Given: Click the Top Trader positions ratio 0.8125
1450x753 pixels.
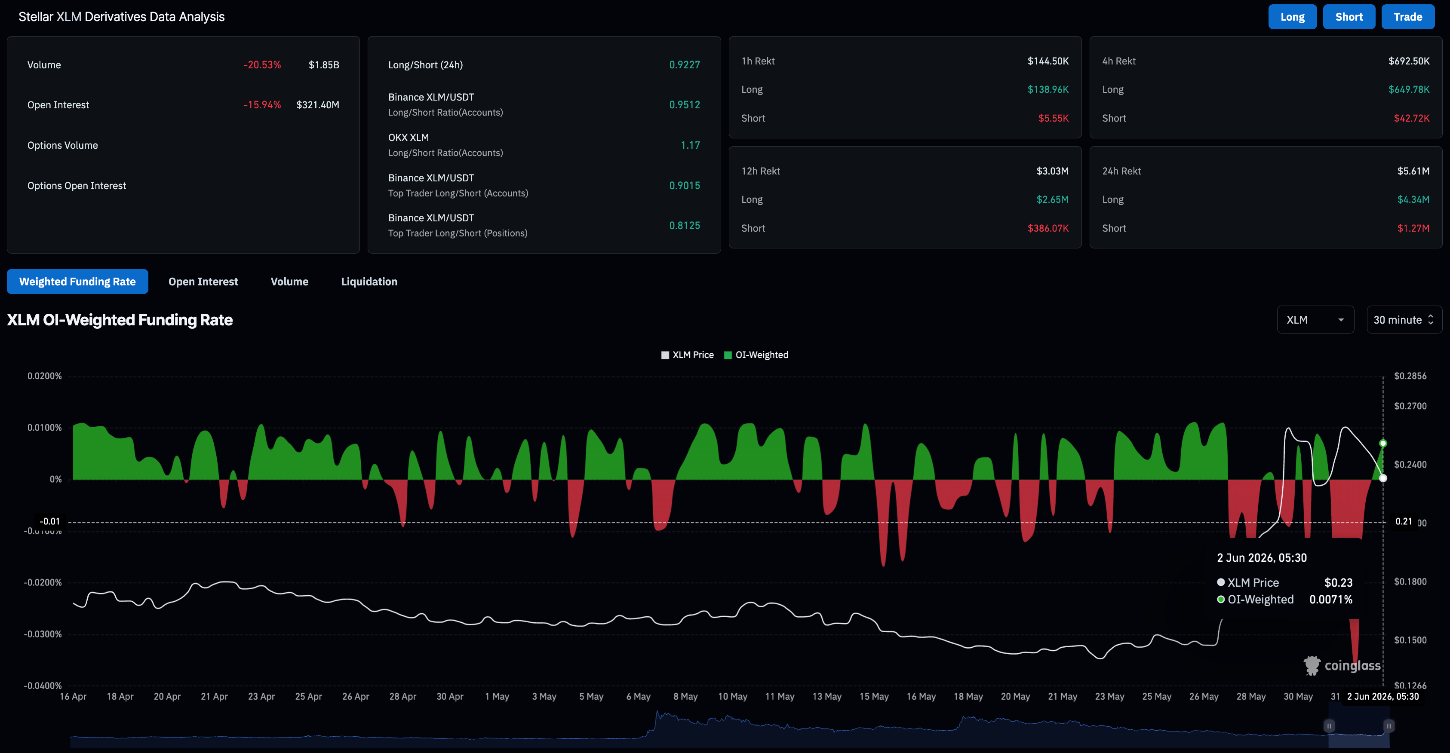Looking at the screenshot, I should coord(685,226).
